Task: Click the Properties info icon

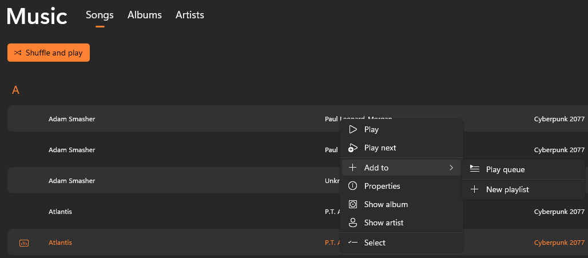Action: 353,186
